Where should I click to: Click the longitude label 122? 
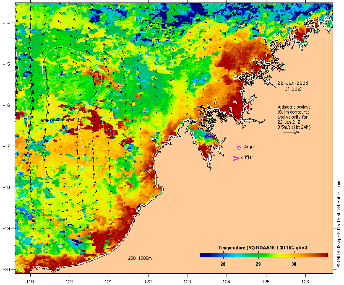(x=148, y=282)
